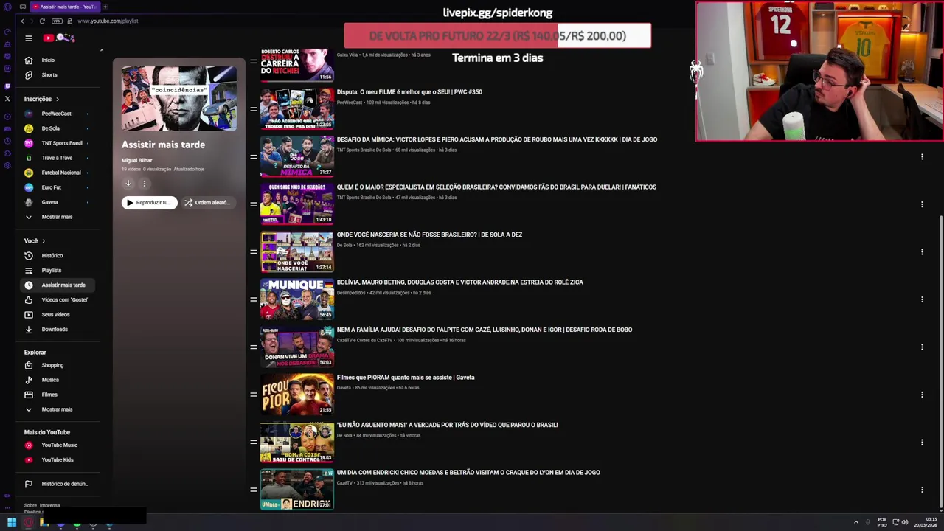Open the YouTube hamburger guide menu
This screenshot has width=944, height=531.
[28, 38]
